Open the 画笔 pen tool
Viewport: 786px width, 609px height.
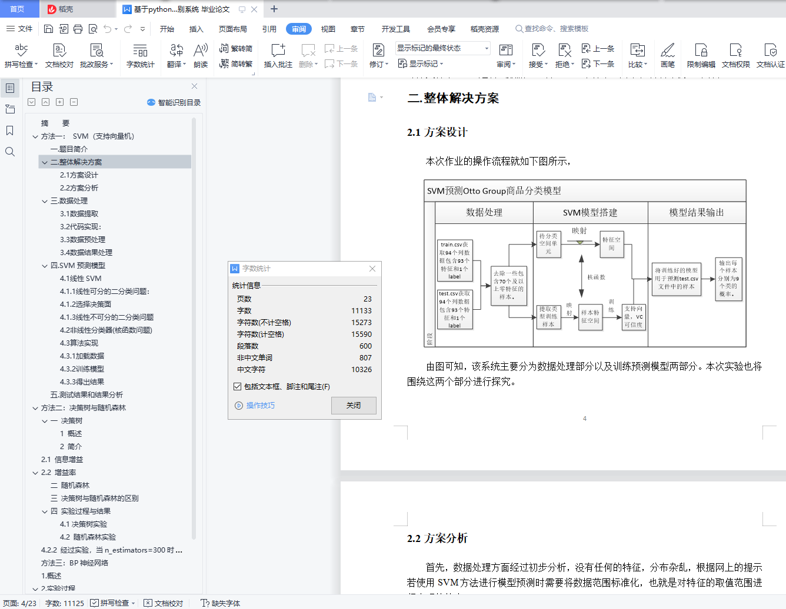coord(668,56)
